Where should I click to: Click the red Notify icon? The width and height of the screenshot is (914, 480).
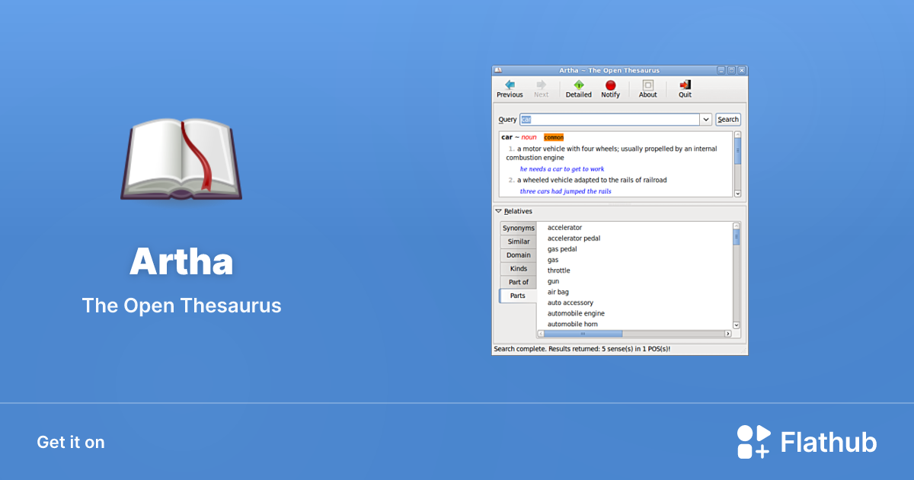click(x=610, y=85)
